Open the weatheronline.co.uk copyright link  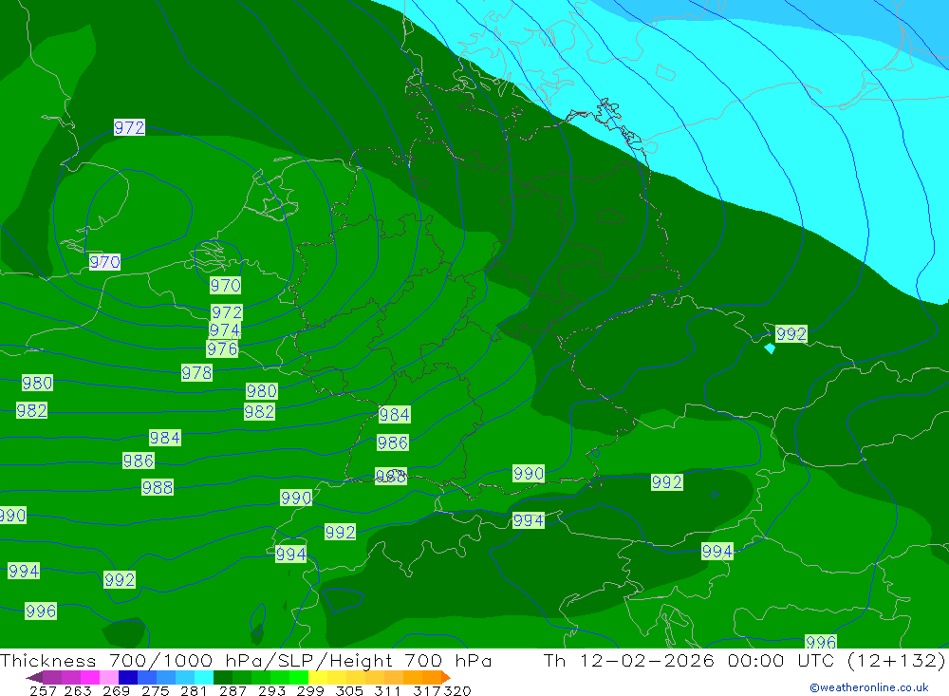click(869, 687)
